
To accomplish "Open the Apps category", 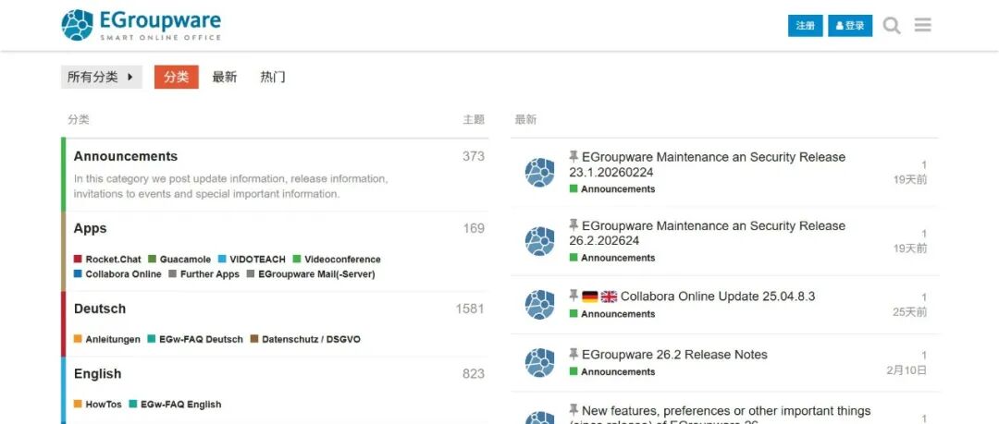I will pyautogui.click(x=90, y=228).
